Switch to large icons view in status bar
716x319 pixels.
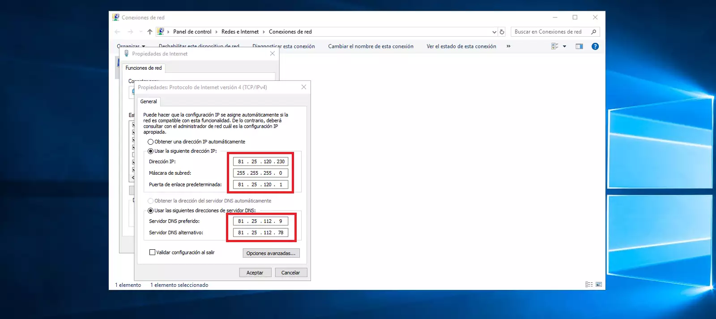click(x=599, y=285)
